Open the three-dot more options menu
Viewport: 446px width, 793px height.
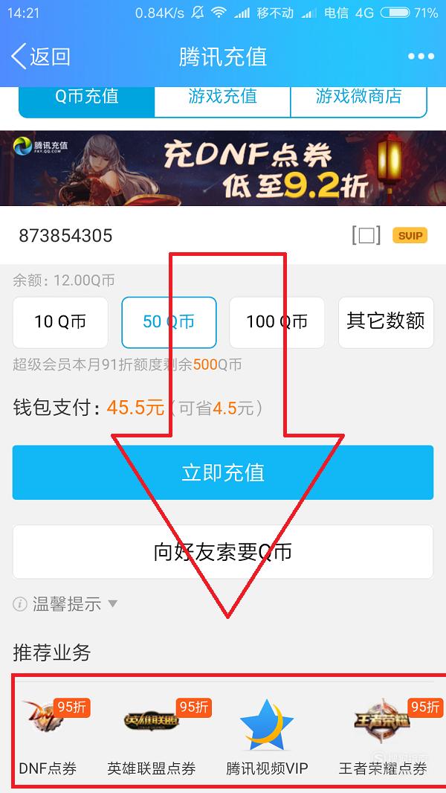pos(421,57)
